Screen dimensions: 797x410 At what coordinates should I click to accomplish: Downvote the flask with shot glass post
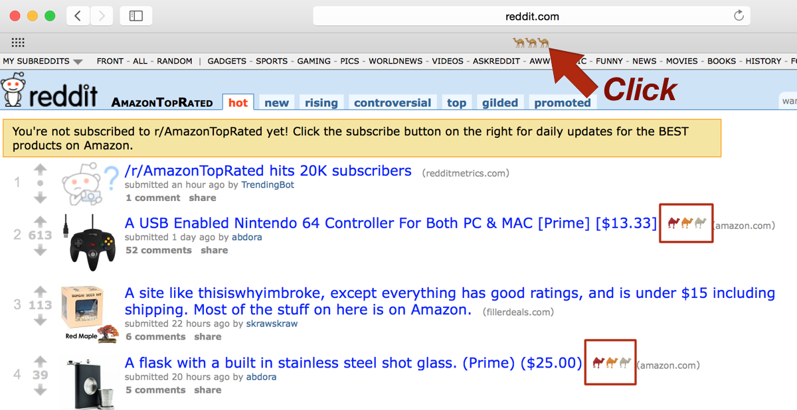41,389
